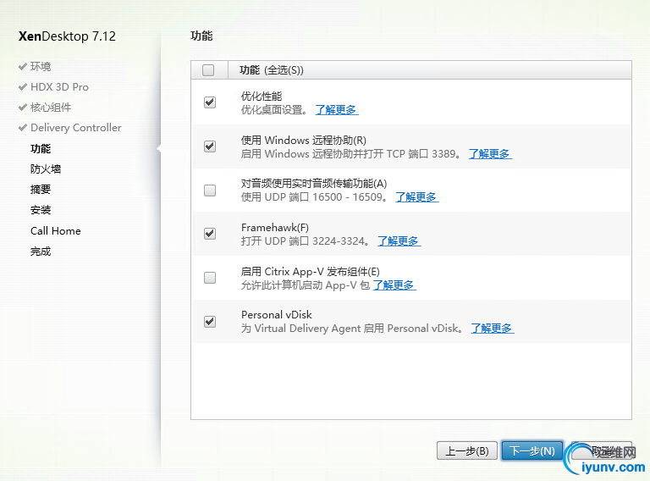Screen dimensions: 650x481
Task: Click the 启用 Citrix App-V 发布组件(E) title
Action: pos(310,272)
